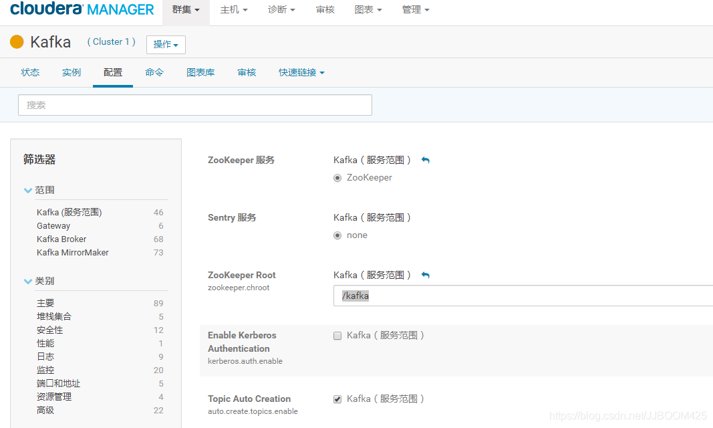
Task: Revert ZooKeeper Root value with undo arrow
Action: coord(425,275)
